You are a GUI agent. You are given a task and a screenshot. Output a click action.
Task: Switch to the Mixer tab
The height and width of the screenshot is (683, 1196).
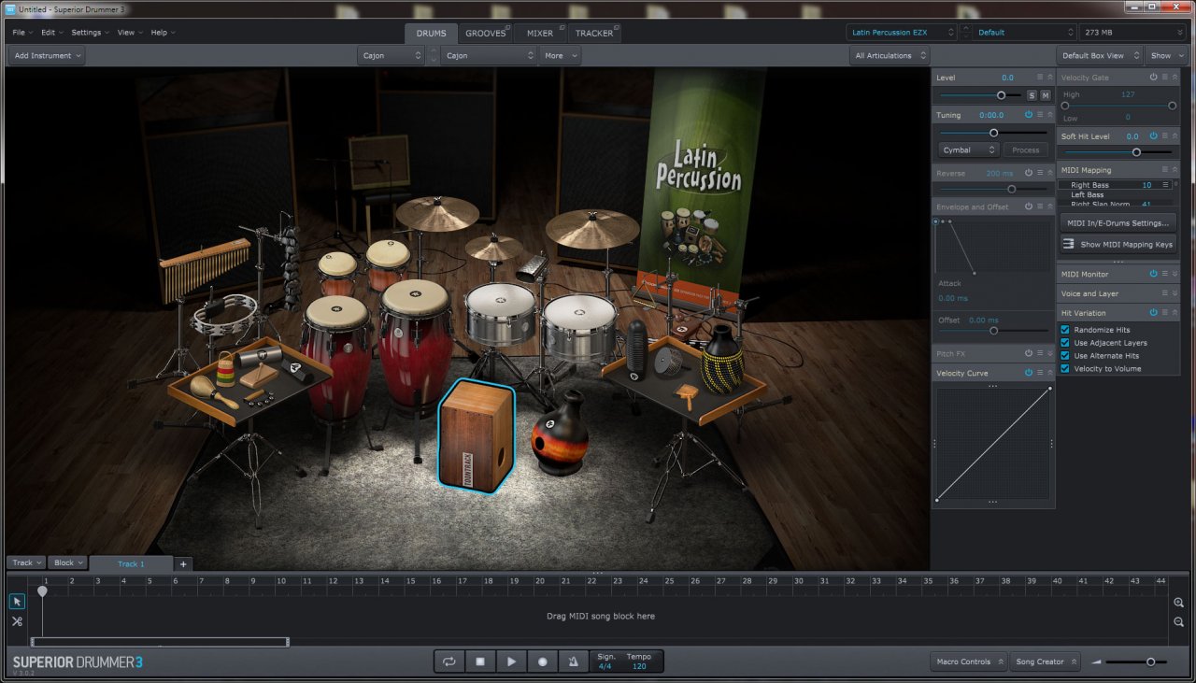point(540,34)
